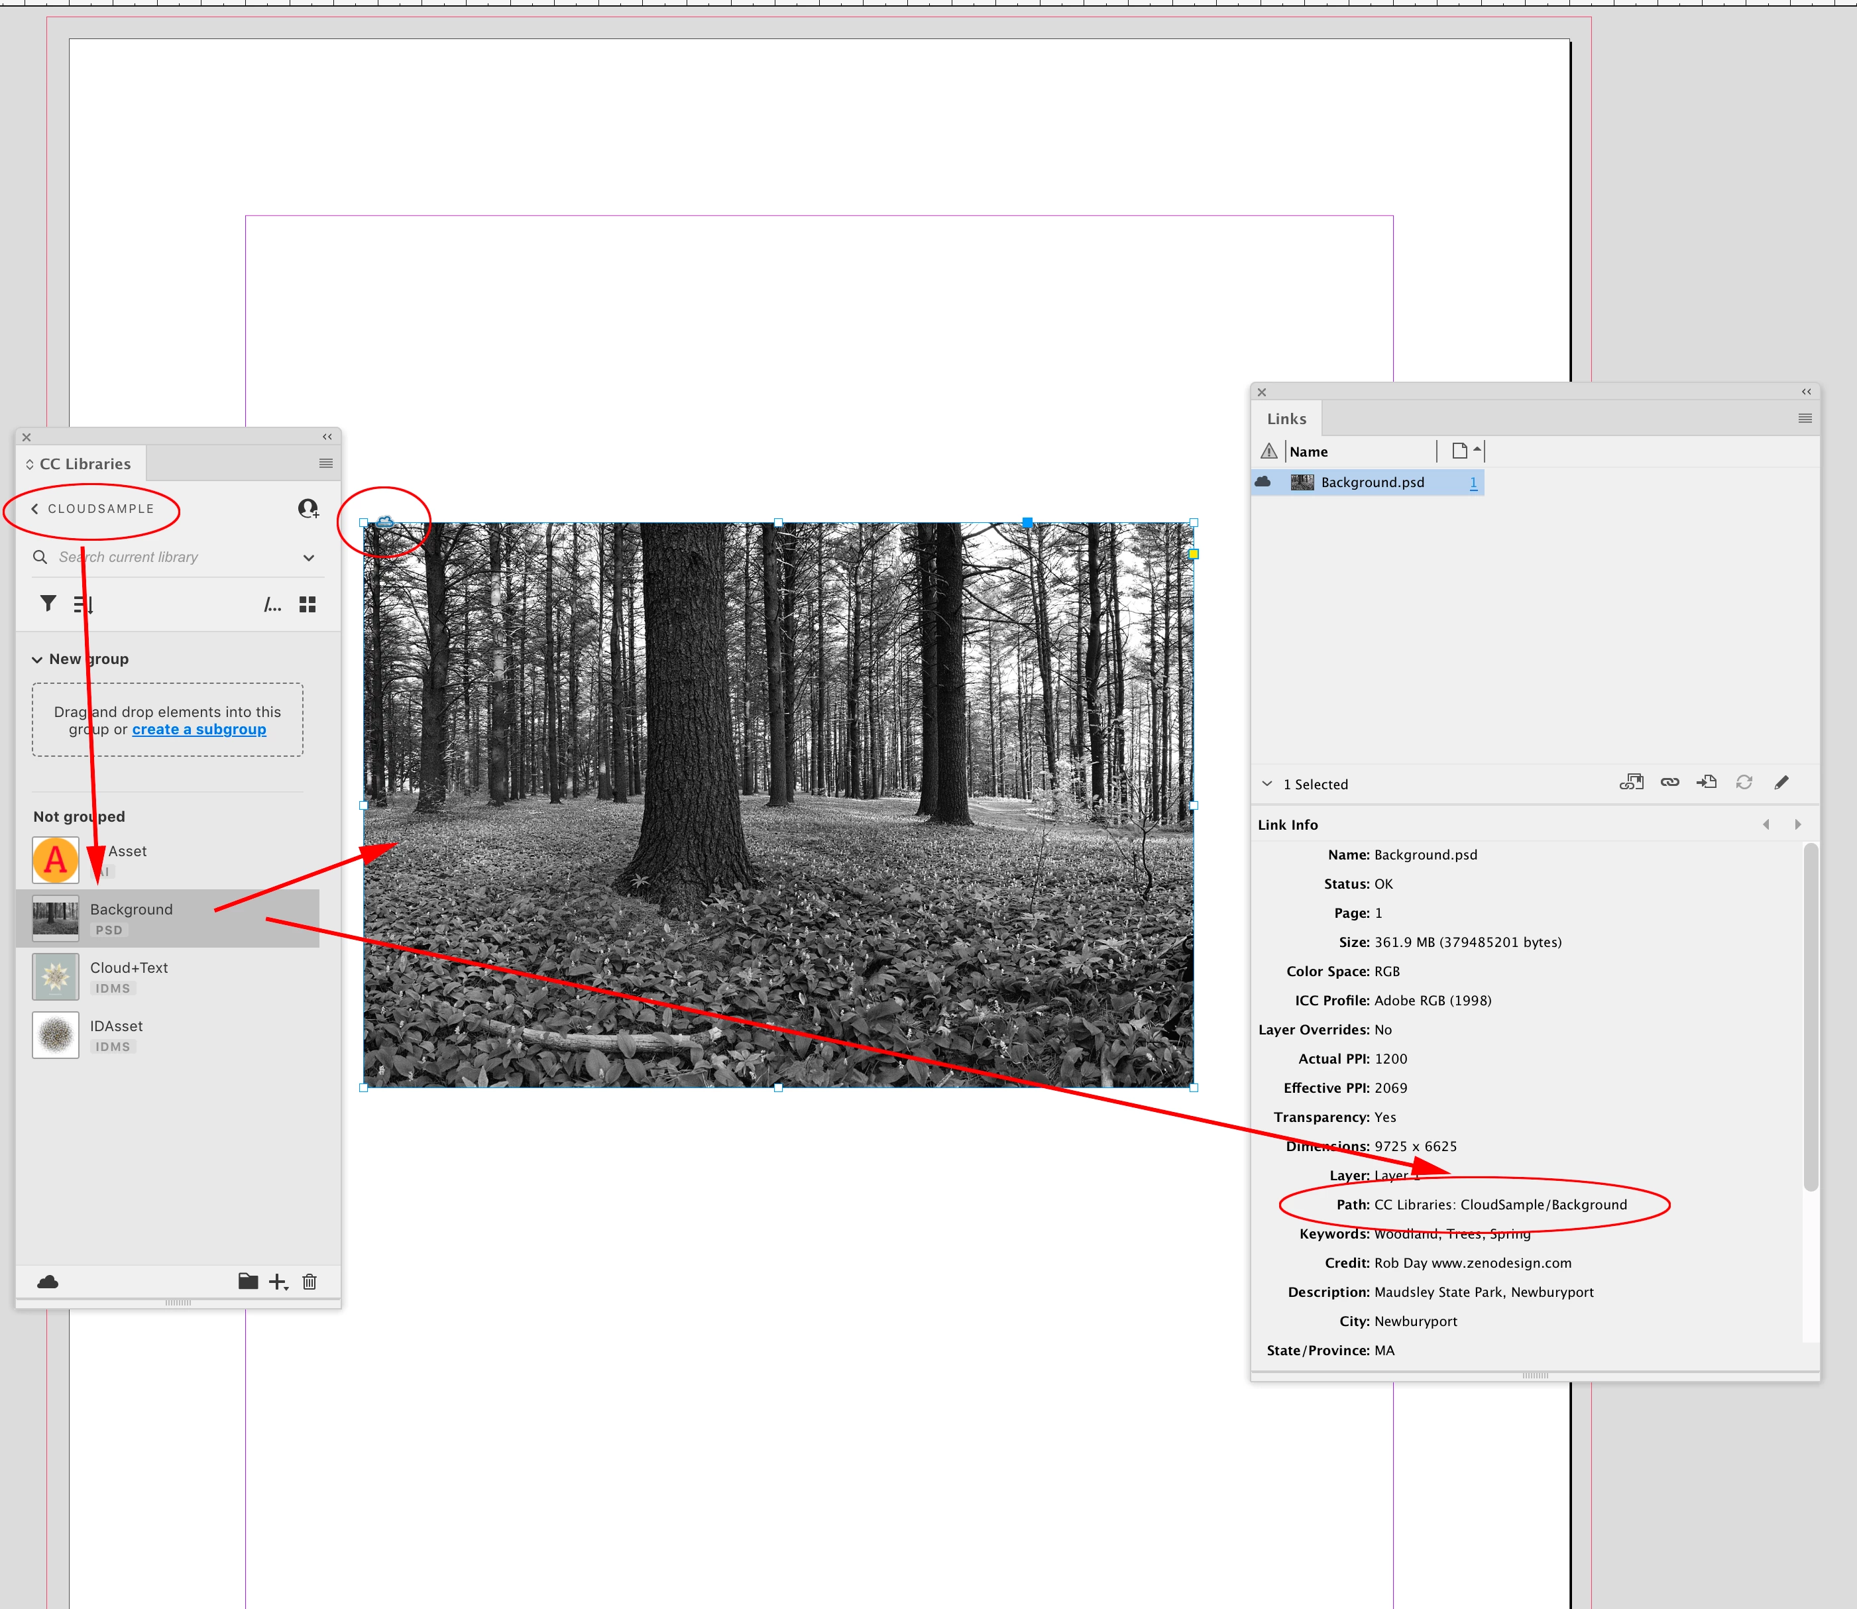Click the Edit Original pencil icon
The image size is (1857, 1609).
pyautogui.click(x=1781, y=782)
